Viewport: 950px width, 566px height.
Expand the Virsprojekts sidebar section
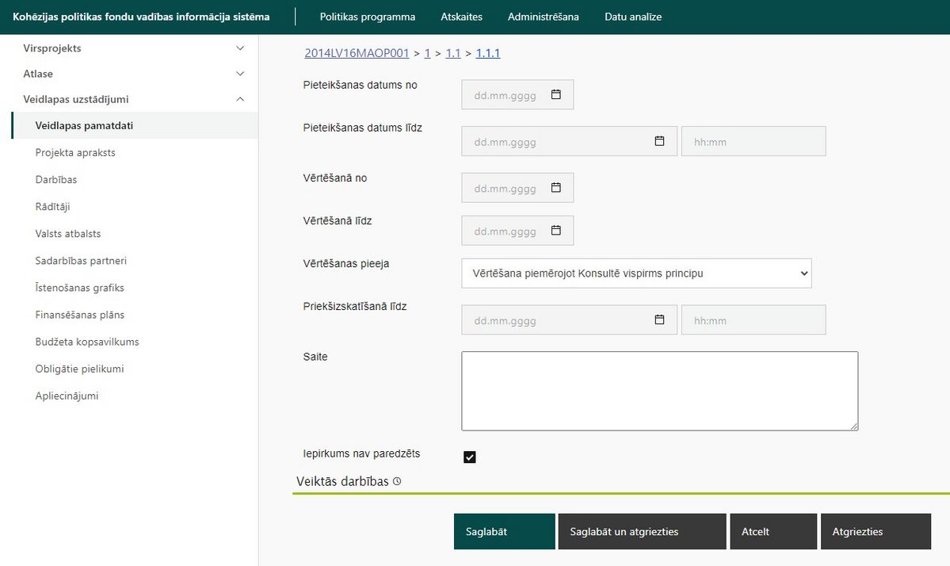[134, 48]
